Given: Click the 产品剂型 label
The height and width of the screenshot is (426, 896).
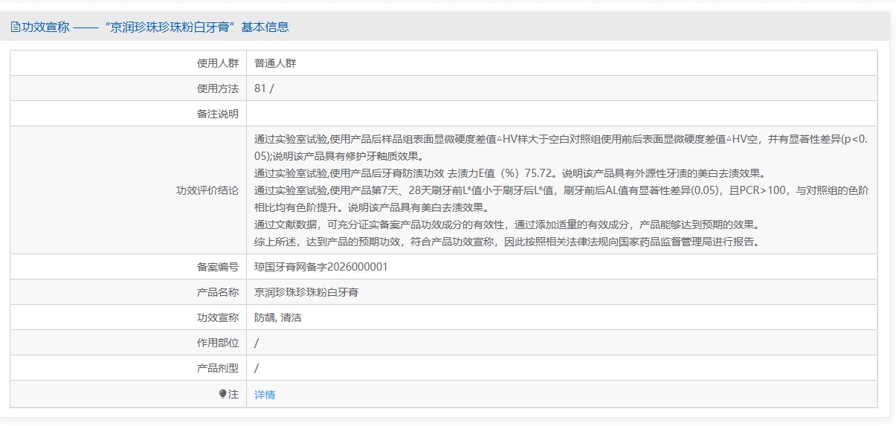Looking at the screenshot, I should pyautogui.click(x=218, y=368).
